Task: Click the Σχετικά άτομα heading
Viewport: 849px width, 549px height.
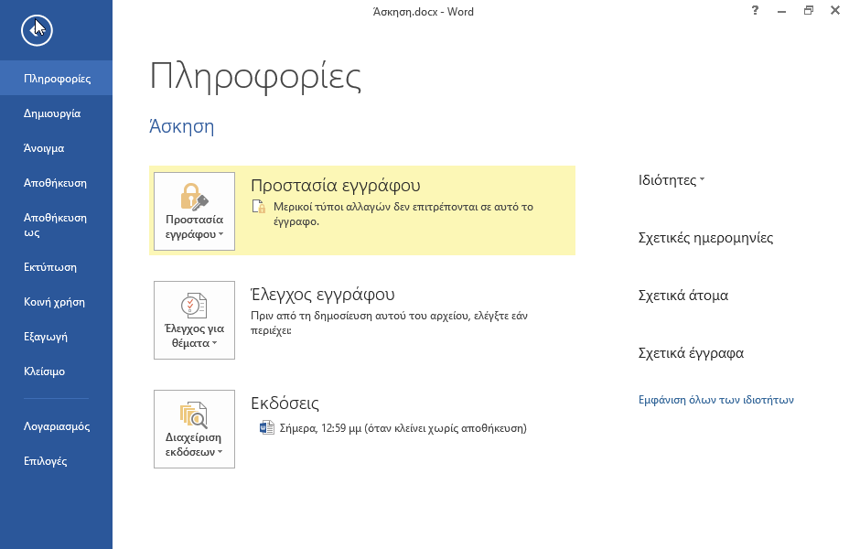Action: point(682,295)
